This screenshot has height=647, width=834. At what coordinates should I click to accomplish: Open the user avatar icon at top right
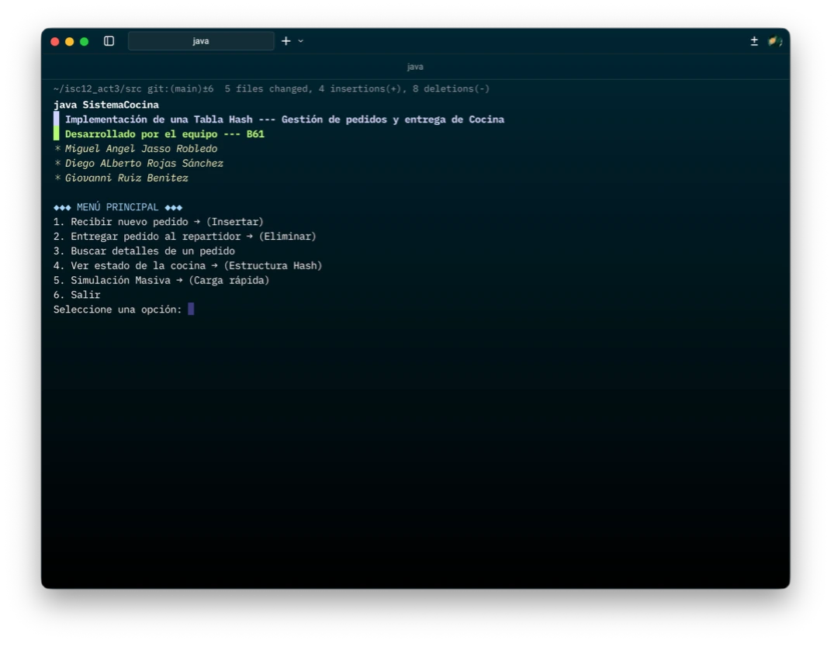(774, 41)
